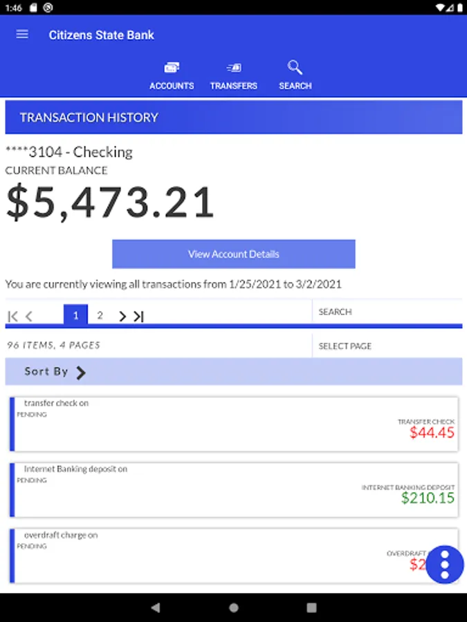The image size is (467, 622).
Task: Tap the Search magnifier icon
Action: tap(295, 67)
